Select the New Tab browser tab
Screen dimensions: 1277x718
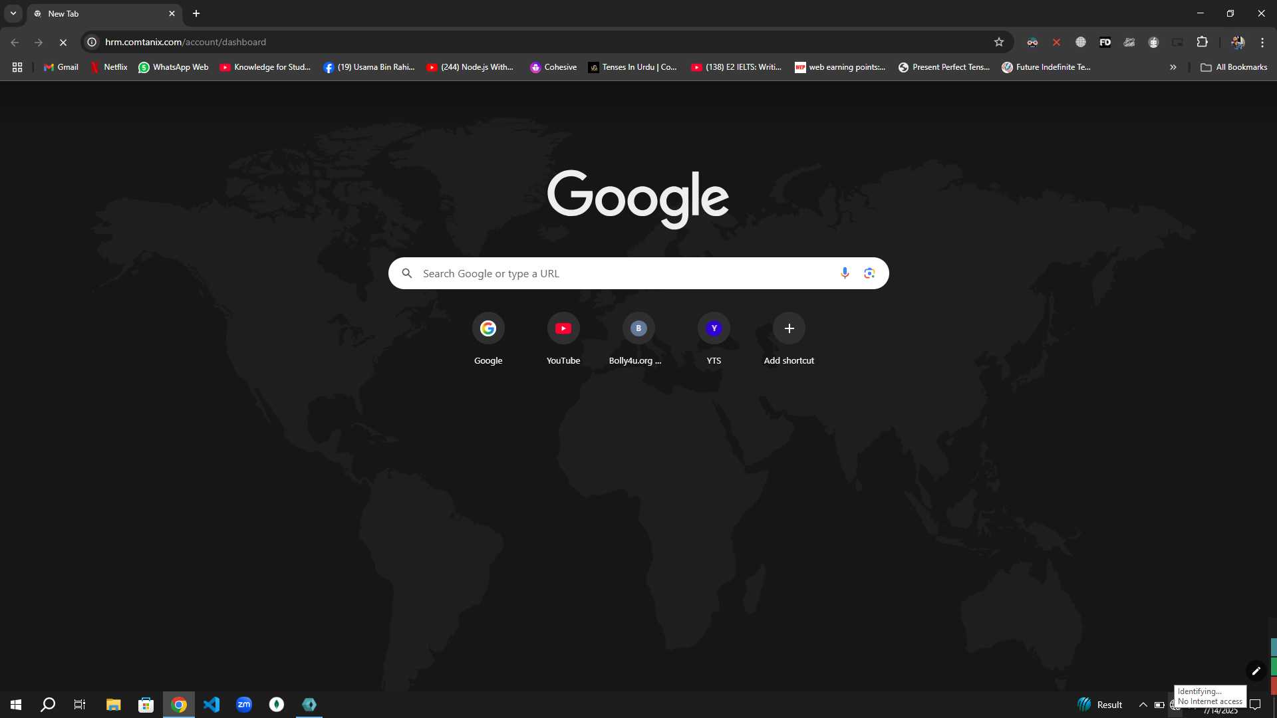tap(104, 13)
